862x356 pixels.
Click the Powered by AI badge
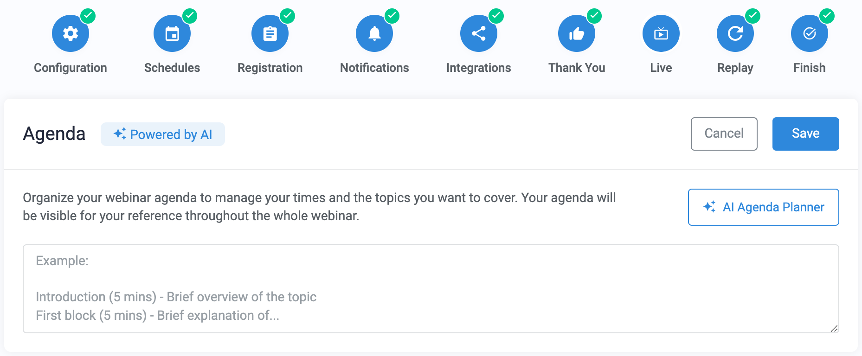[x=163, y=134]
